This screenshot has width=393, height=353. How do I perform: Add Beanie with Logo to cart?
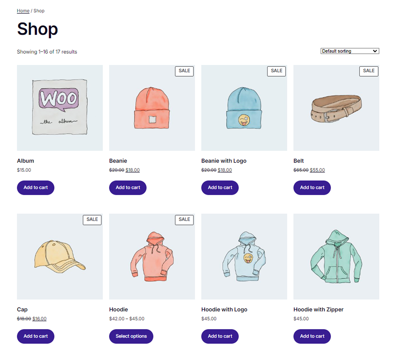click(x=220, y=188)
